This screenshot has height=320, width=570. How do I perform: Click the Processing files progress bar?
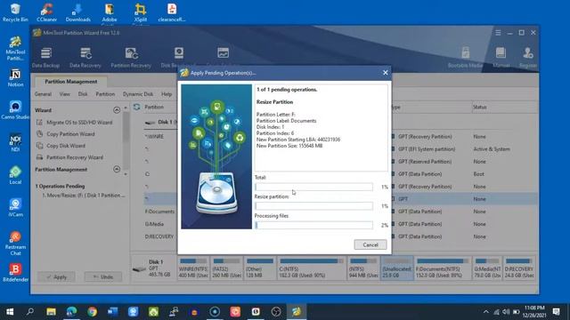[313, 225]
